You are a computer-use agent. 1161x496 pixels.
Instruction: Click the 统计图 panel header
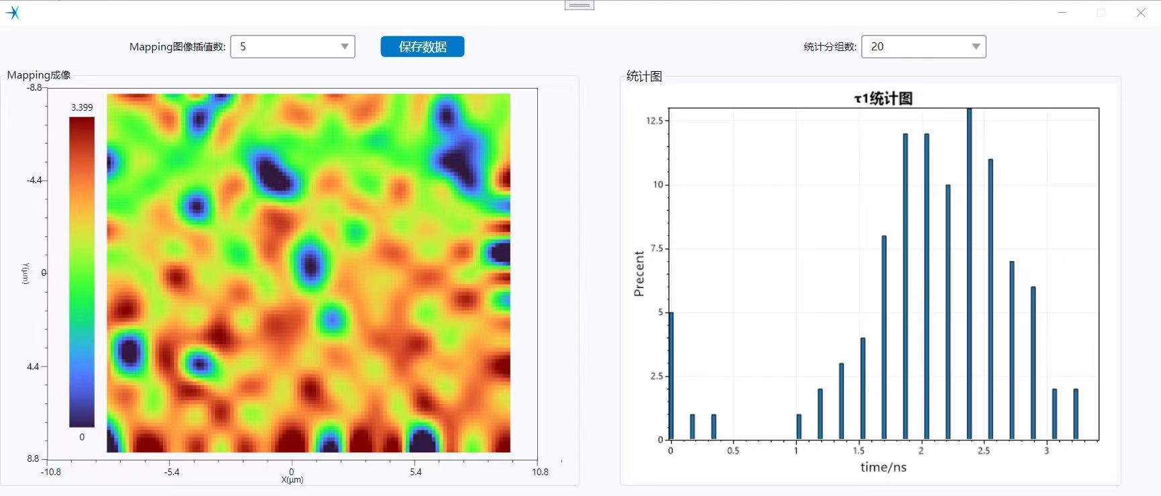click(644, 77)
